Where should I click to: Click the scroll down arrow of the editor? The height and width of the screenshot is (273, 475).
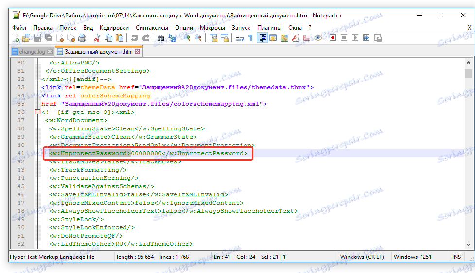[468, 244]
